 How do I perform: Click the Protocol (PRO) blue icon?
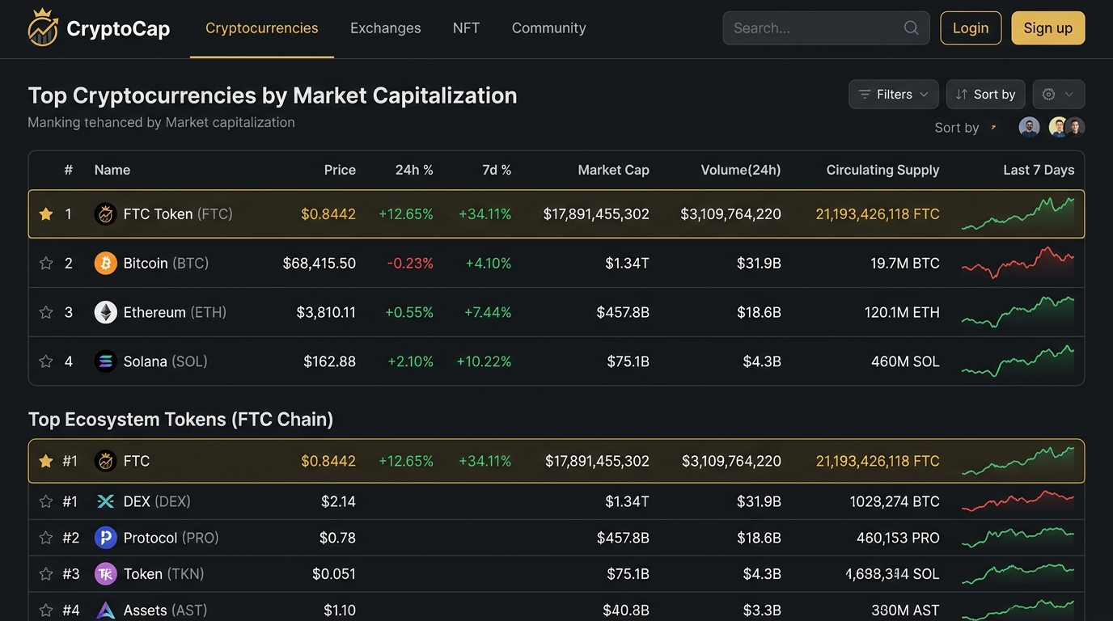coord(106,538)
